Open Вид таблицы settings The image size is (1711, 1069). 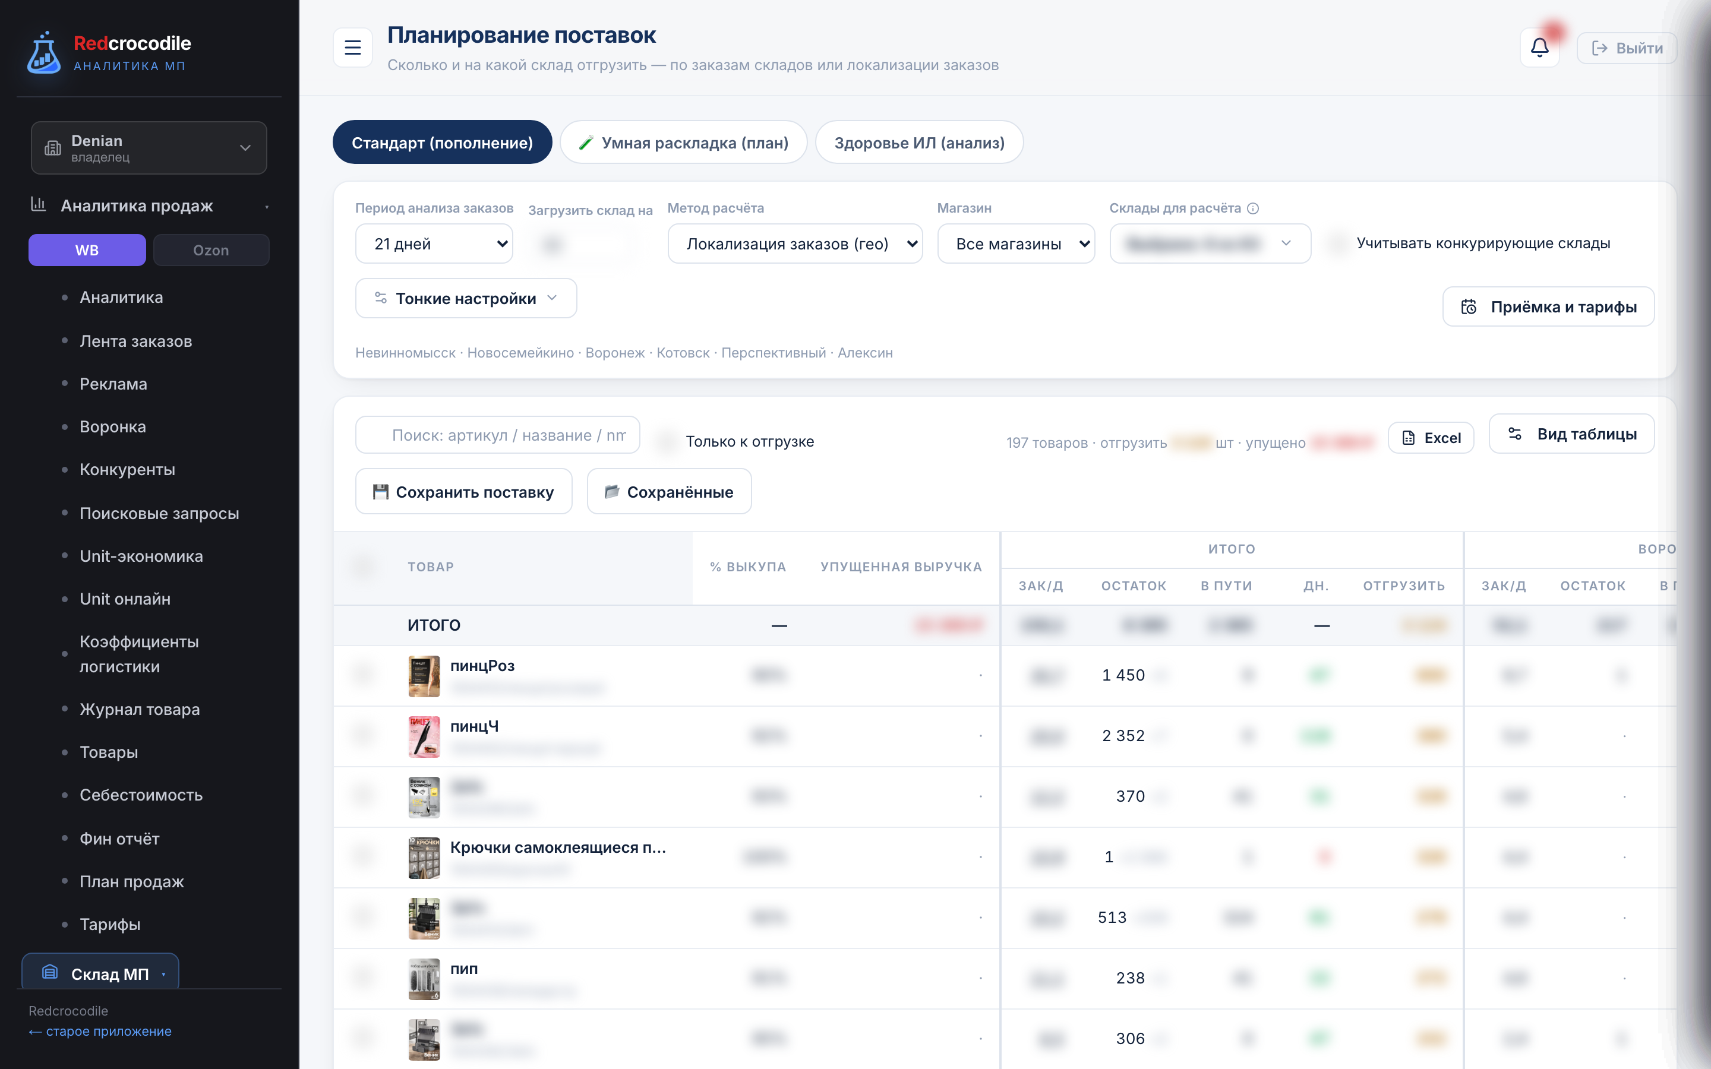(1572, 434)
